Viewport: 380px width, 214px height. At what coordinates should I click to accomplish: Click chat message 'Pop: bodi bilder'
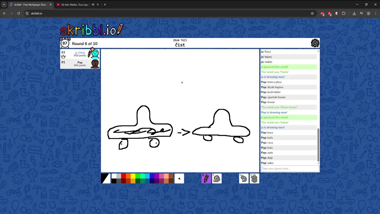[x=289, y=92]
